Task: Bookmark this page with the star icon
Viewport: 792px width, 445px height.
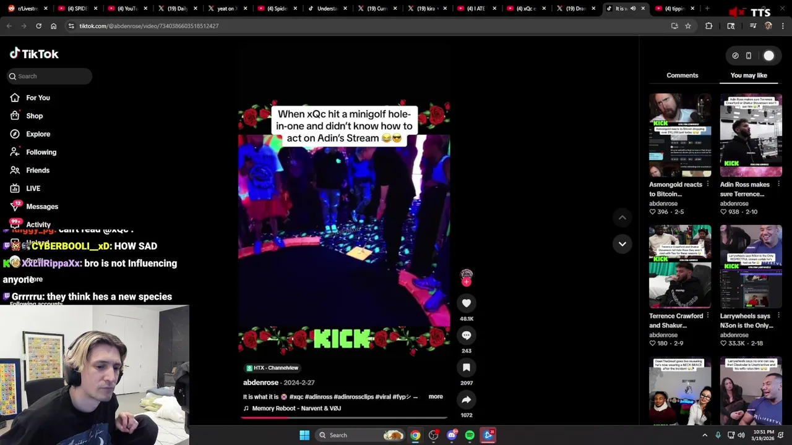Action: [688, 26]
